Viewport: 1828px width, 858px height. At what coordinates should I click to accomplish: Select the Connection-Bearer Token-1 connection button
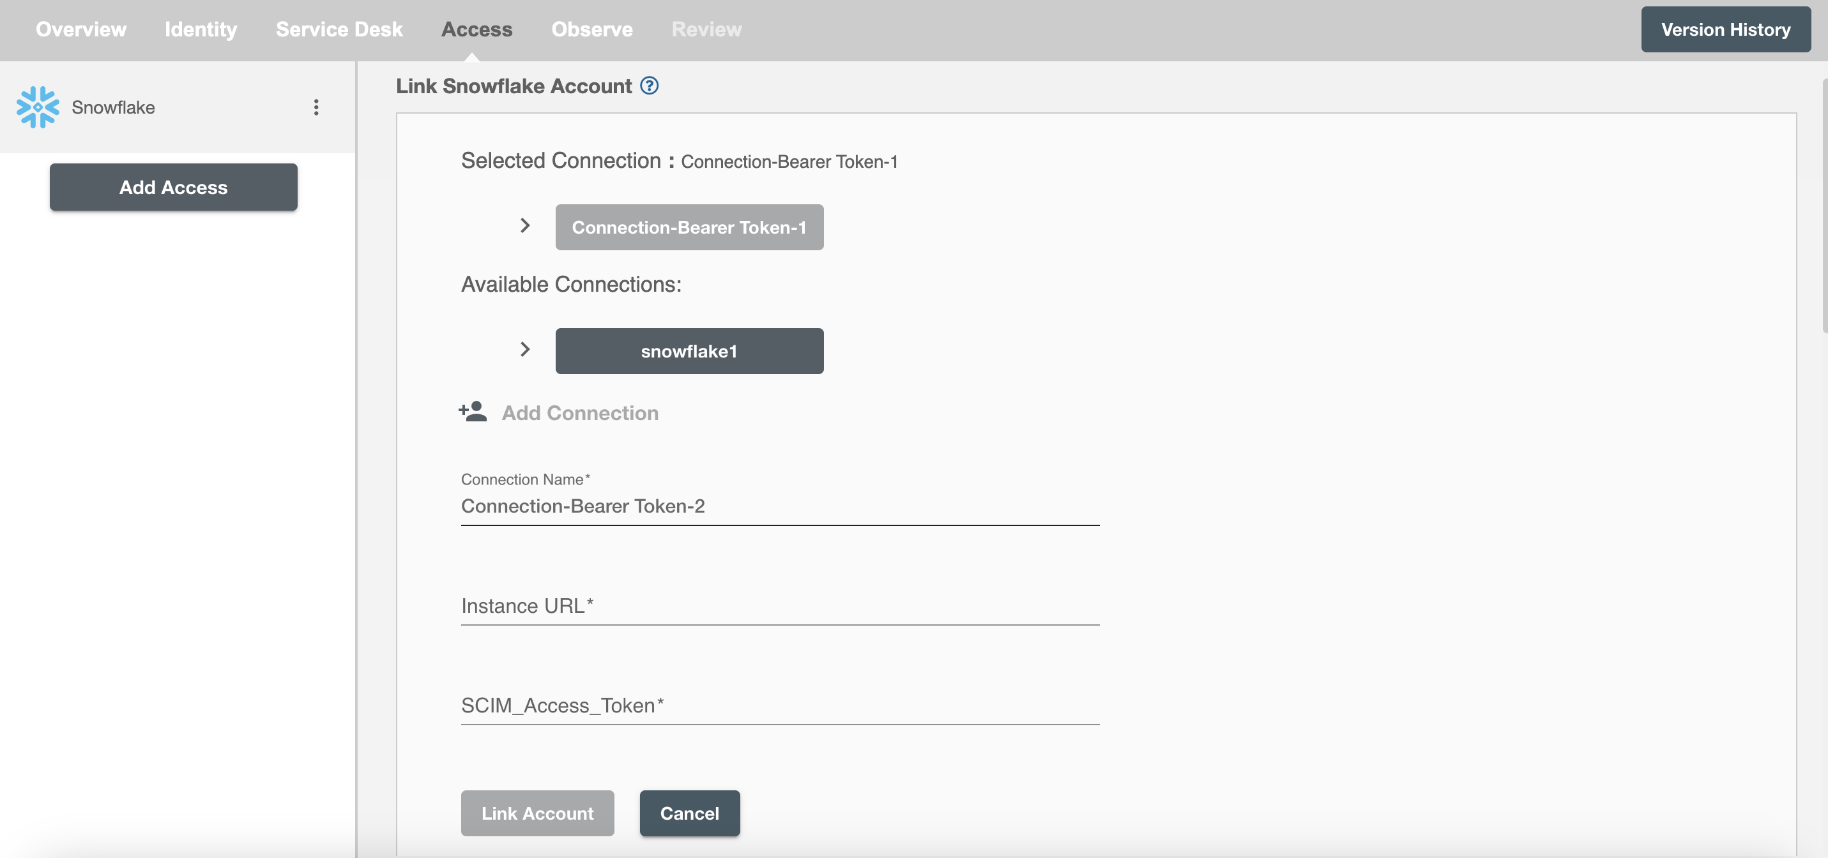coord(689,227)
